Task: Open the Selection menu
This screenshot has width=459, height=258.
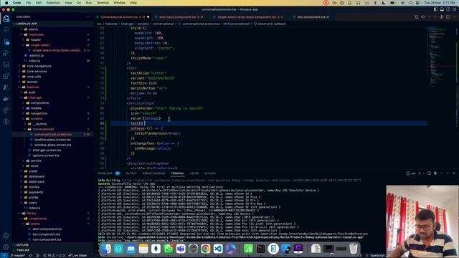Action: tap(53, 3)
